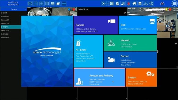Screen dimensions: 178x100
Task: Open the Camera settings tile
Action: [96, 25]
